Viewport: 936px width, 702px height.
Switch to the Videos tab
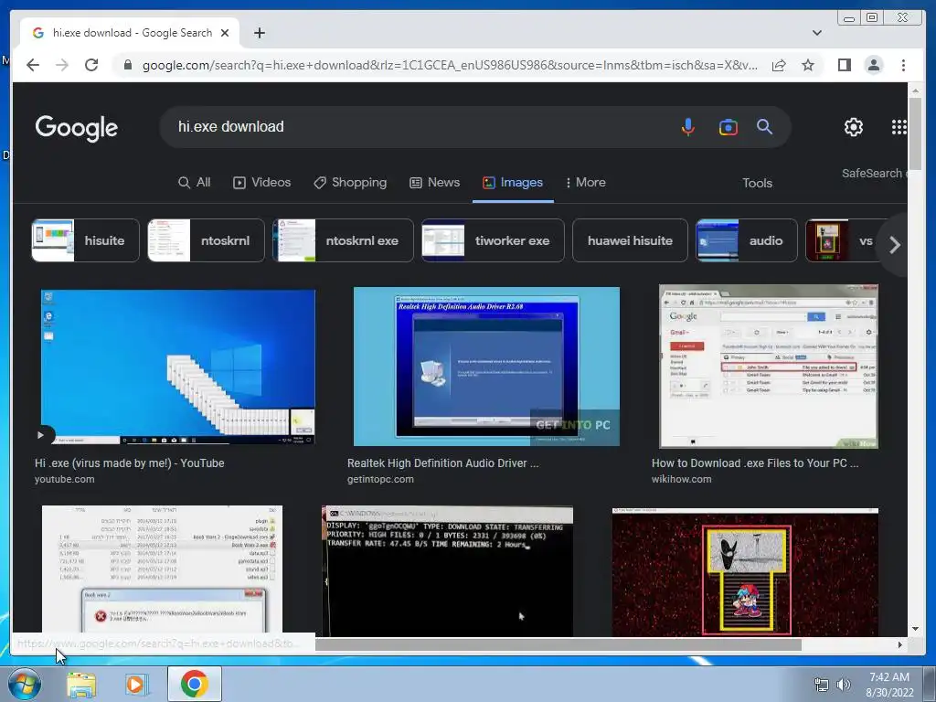261,183
